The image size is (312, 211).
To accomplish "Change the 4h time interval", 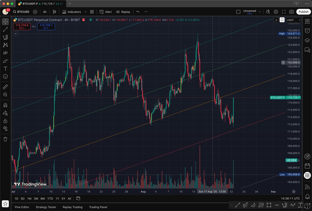I will (x=45, y=12).
